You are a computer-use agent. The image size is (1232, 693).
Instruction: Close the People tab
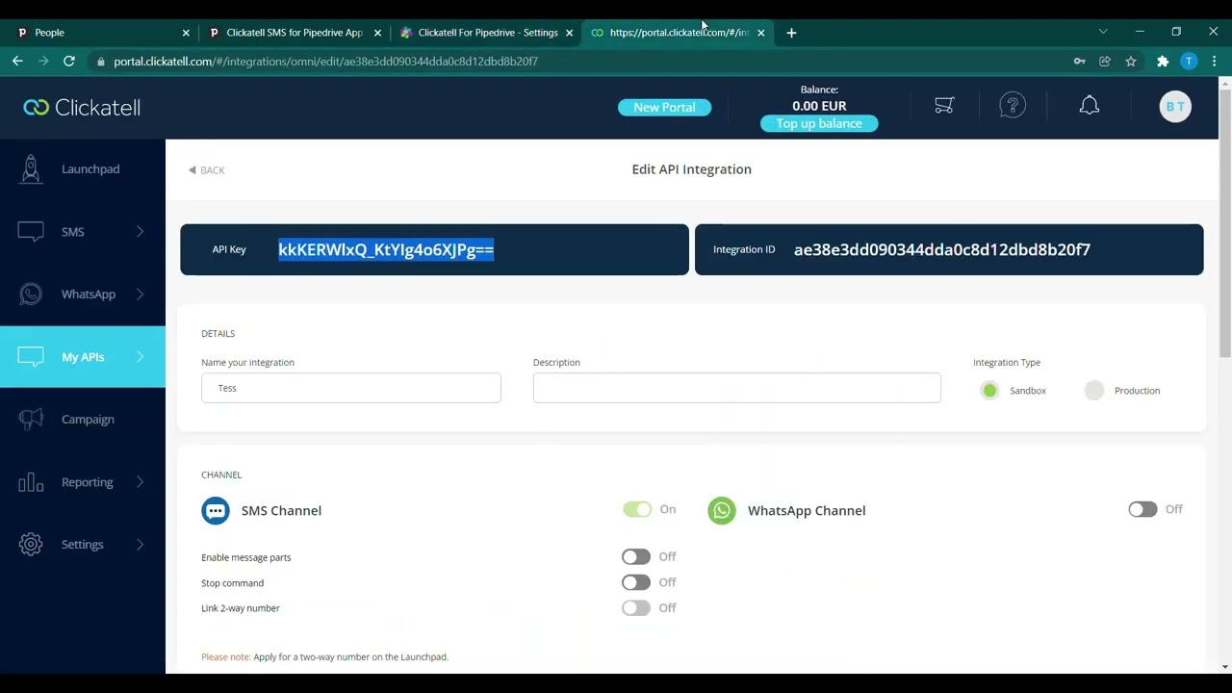tap(186, 33)
